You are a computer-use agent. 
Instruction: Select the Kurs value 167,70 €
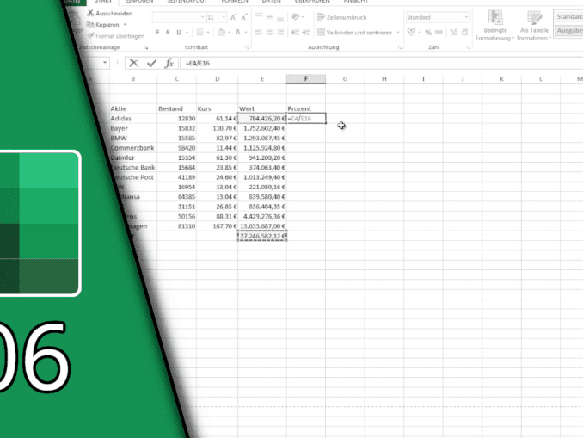coord(218,226)
